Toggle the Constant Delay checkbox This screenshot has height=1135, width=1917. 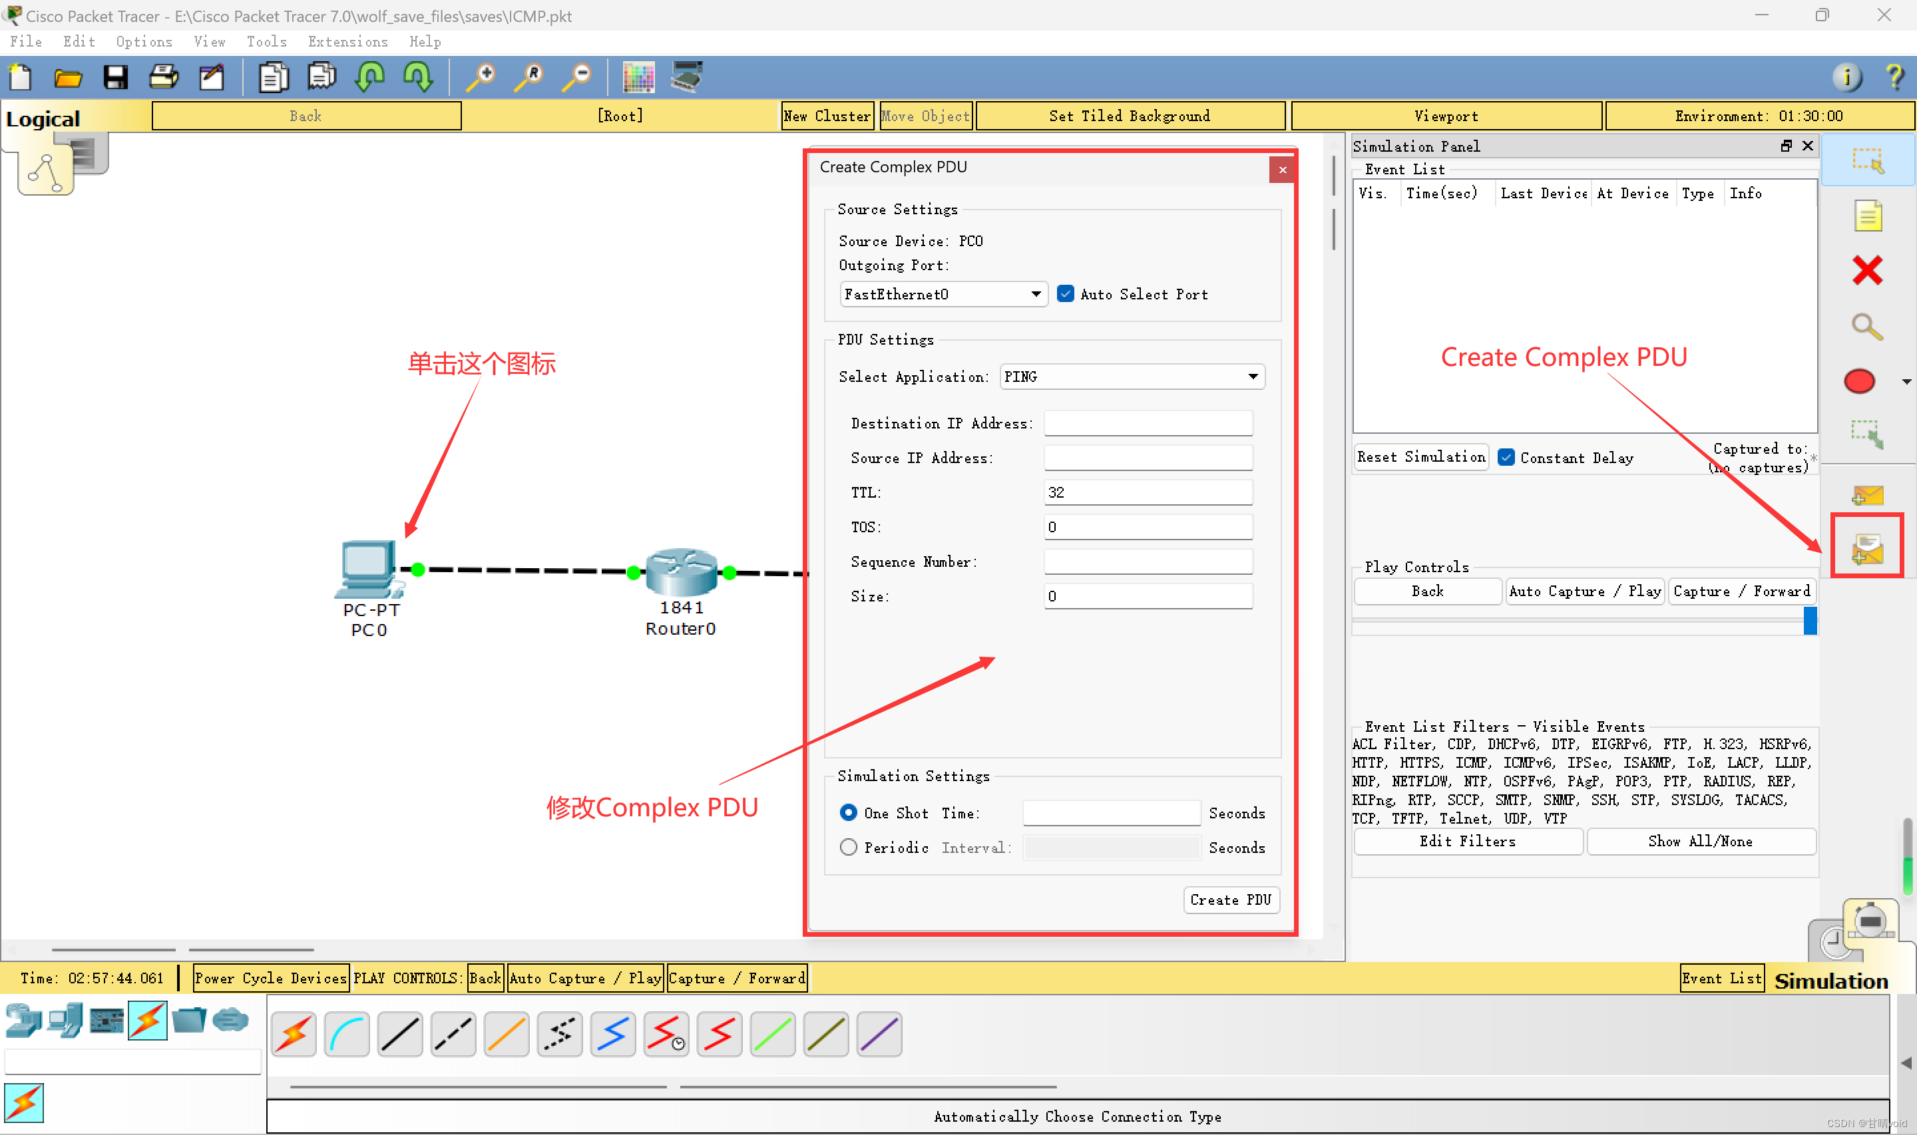[1506, 457]
